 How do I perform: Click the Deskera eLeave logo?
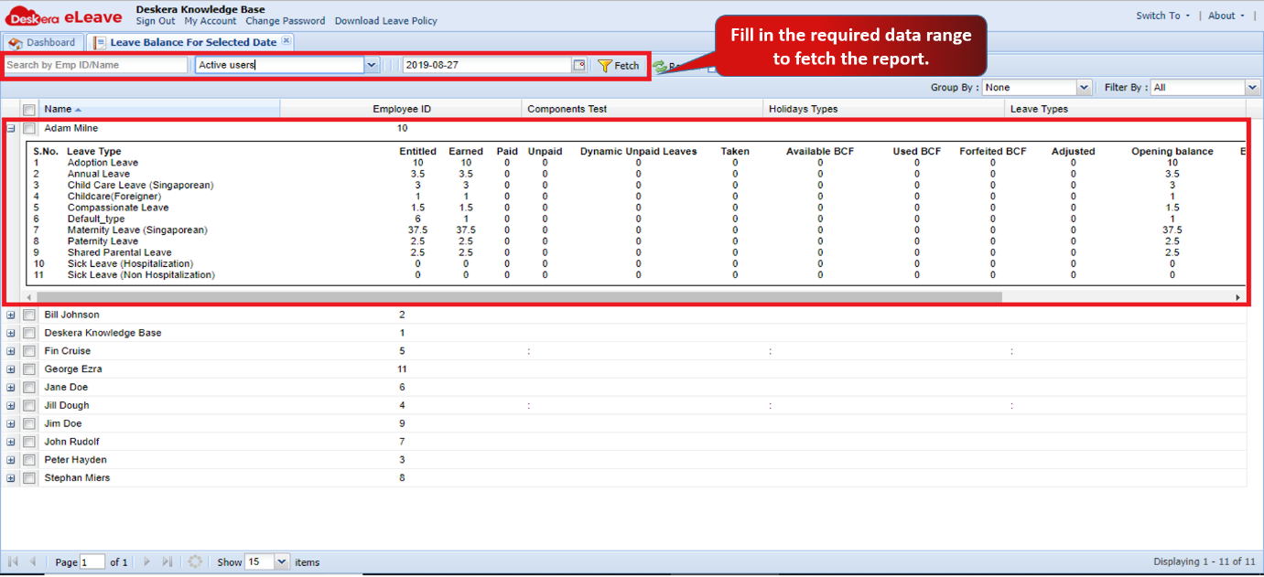coord(64,16)
